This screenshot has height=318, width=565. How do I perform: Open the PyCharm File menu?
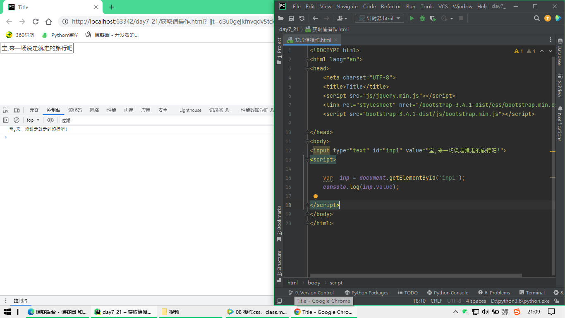click(x=297, y=6)
